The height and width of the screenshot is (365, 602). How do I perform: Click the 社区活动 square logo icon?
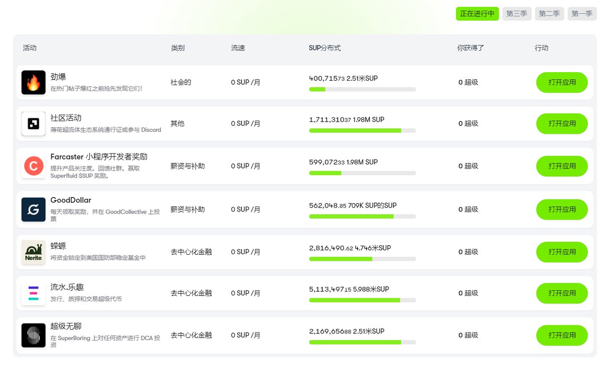[34, 124]
